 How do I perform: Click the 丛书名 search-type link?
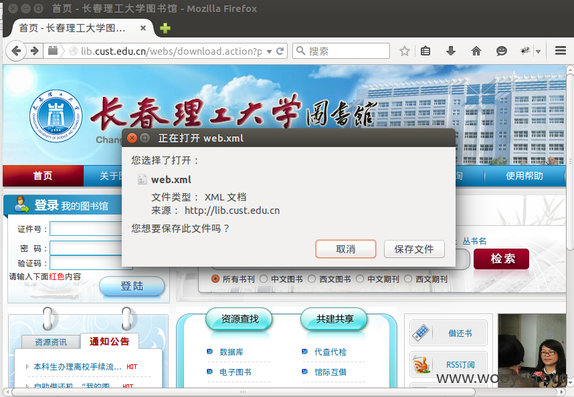coord(474,241)
